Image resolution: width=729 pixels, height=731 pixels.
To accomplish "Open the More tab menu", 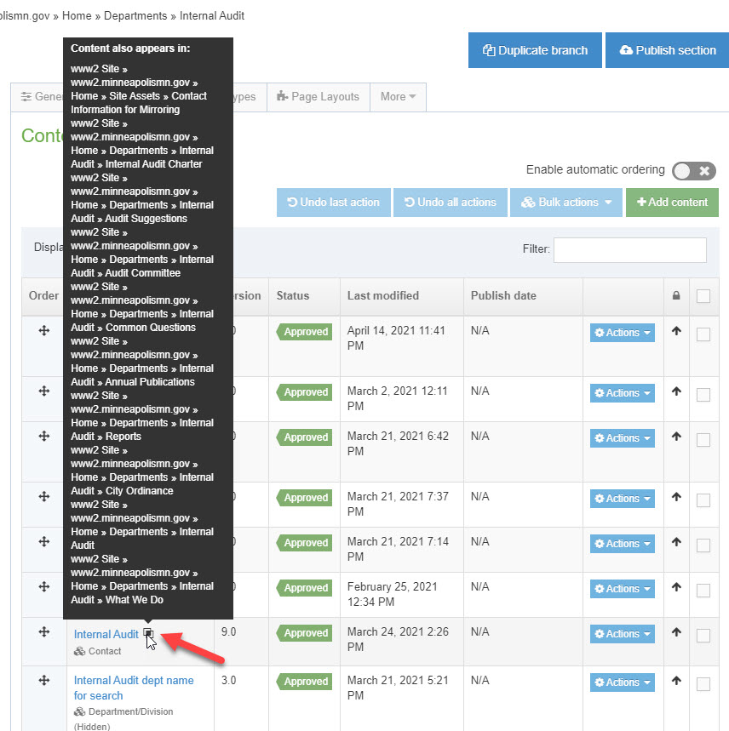I will pos(398,97).
